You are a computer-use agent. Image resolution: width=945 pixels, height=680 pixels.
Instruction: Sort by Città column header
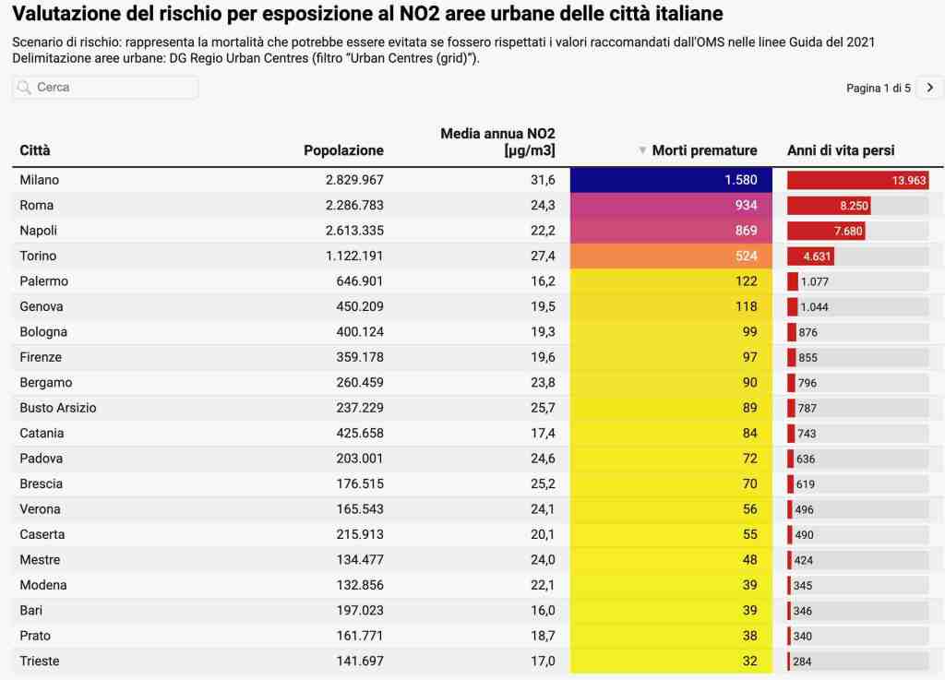click(x=35, y=150)
